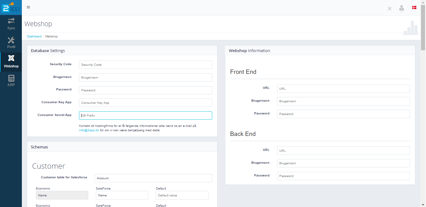Focus the Security Code field

[145, 65]
